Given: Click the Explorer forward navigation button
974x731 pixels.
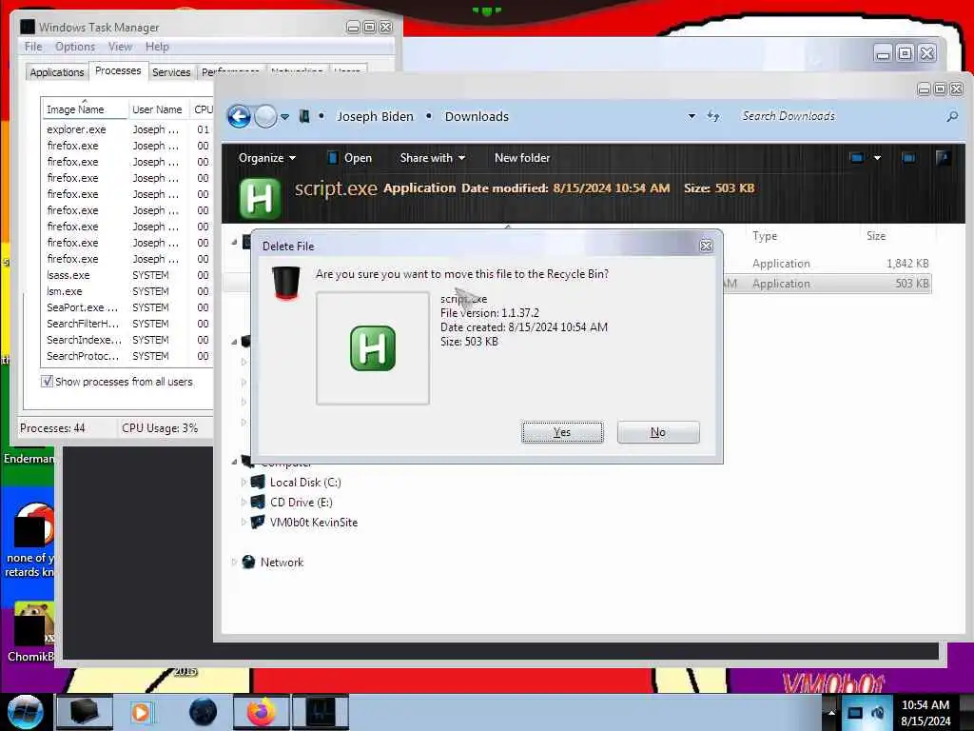Looking at the screenshot, I should (x=266, y=116).
